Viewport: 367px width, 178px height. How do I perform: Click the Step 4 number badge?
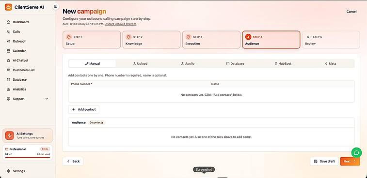(x=248, y=37)
